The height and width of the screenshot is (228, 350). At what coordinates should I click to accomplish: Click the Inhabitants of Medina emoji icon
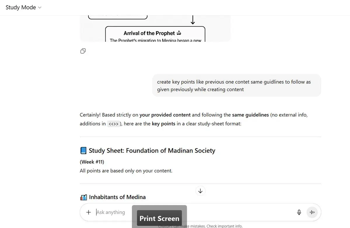click(83, 197)
